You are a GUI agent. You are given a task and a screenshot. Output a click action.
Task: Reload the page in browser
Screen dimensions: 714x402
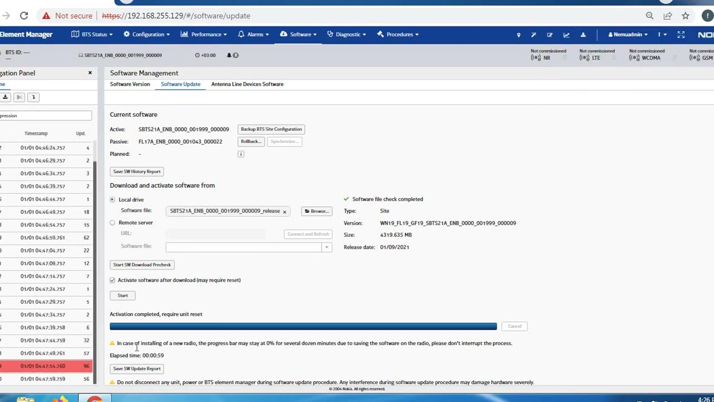coord(24,16)
